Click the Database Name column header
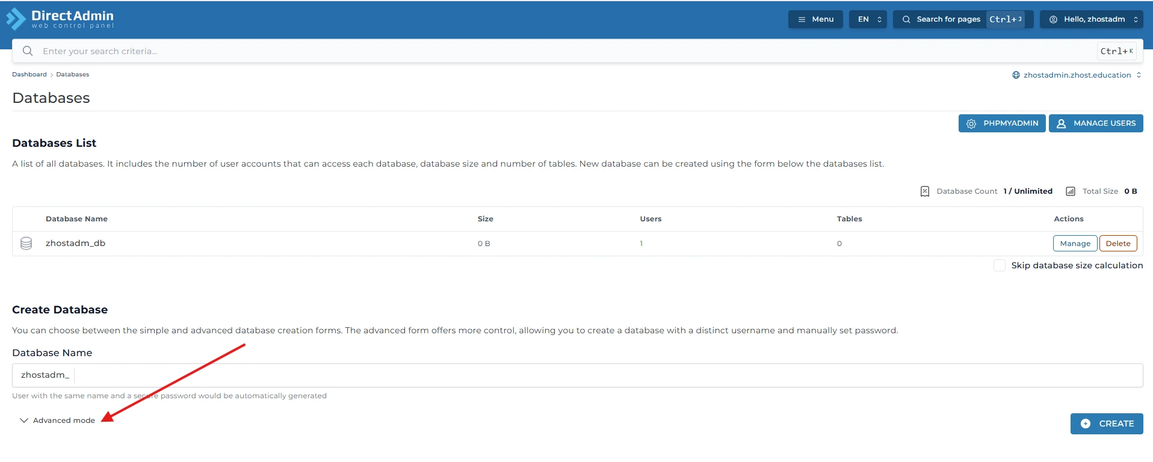 [x=76, y=219]
